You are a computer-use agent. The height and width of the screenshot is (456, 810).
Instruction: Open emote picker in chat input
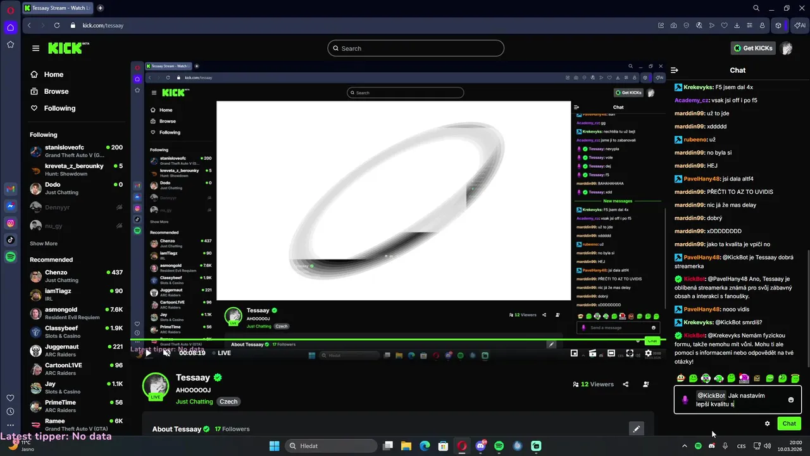coord(791,400)
